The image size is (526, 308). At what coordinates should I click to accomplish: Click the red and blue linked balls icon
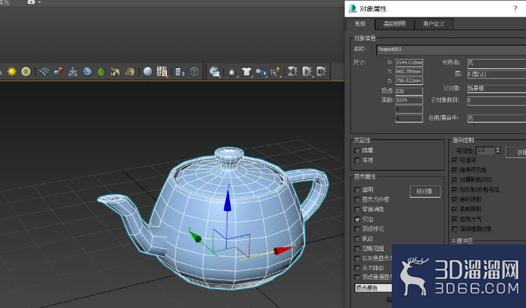click(58, 72)
